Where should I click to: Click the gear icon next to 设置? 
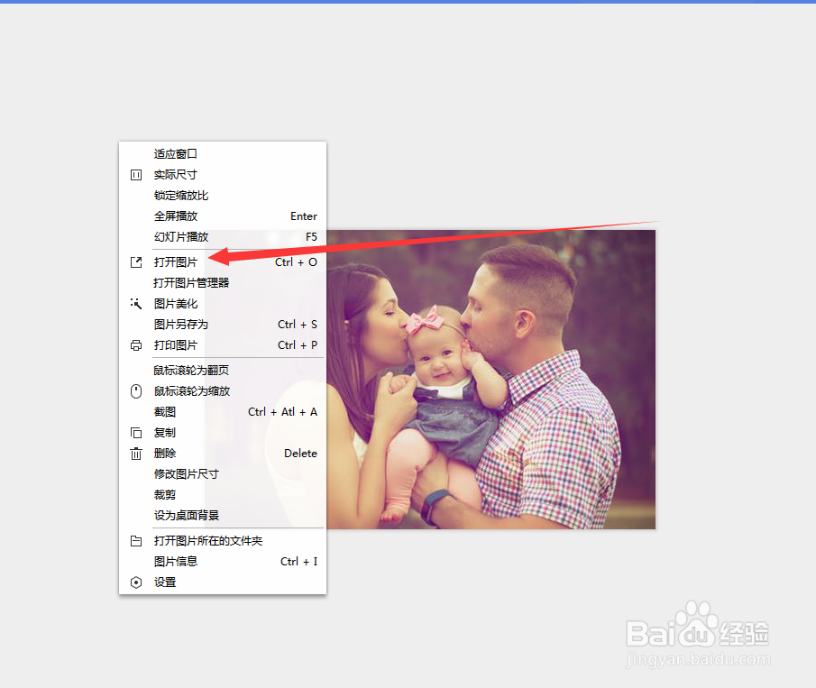point(136,582)
